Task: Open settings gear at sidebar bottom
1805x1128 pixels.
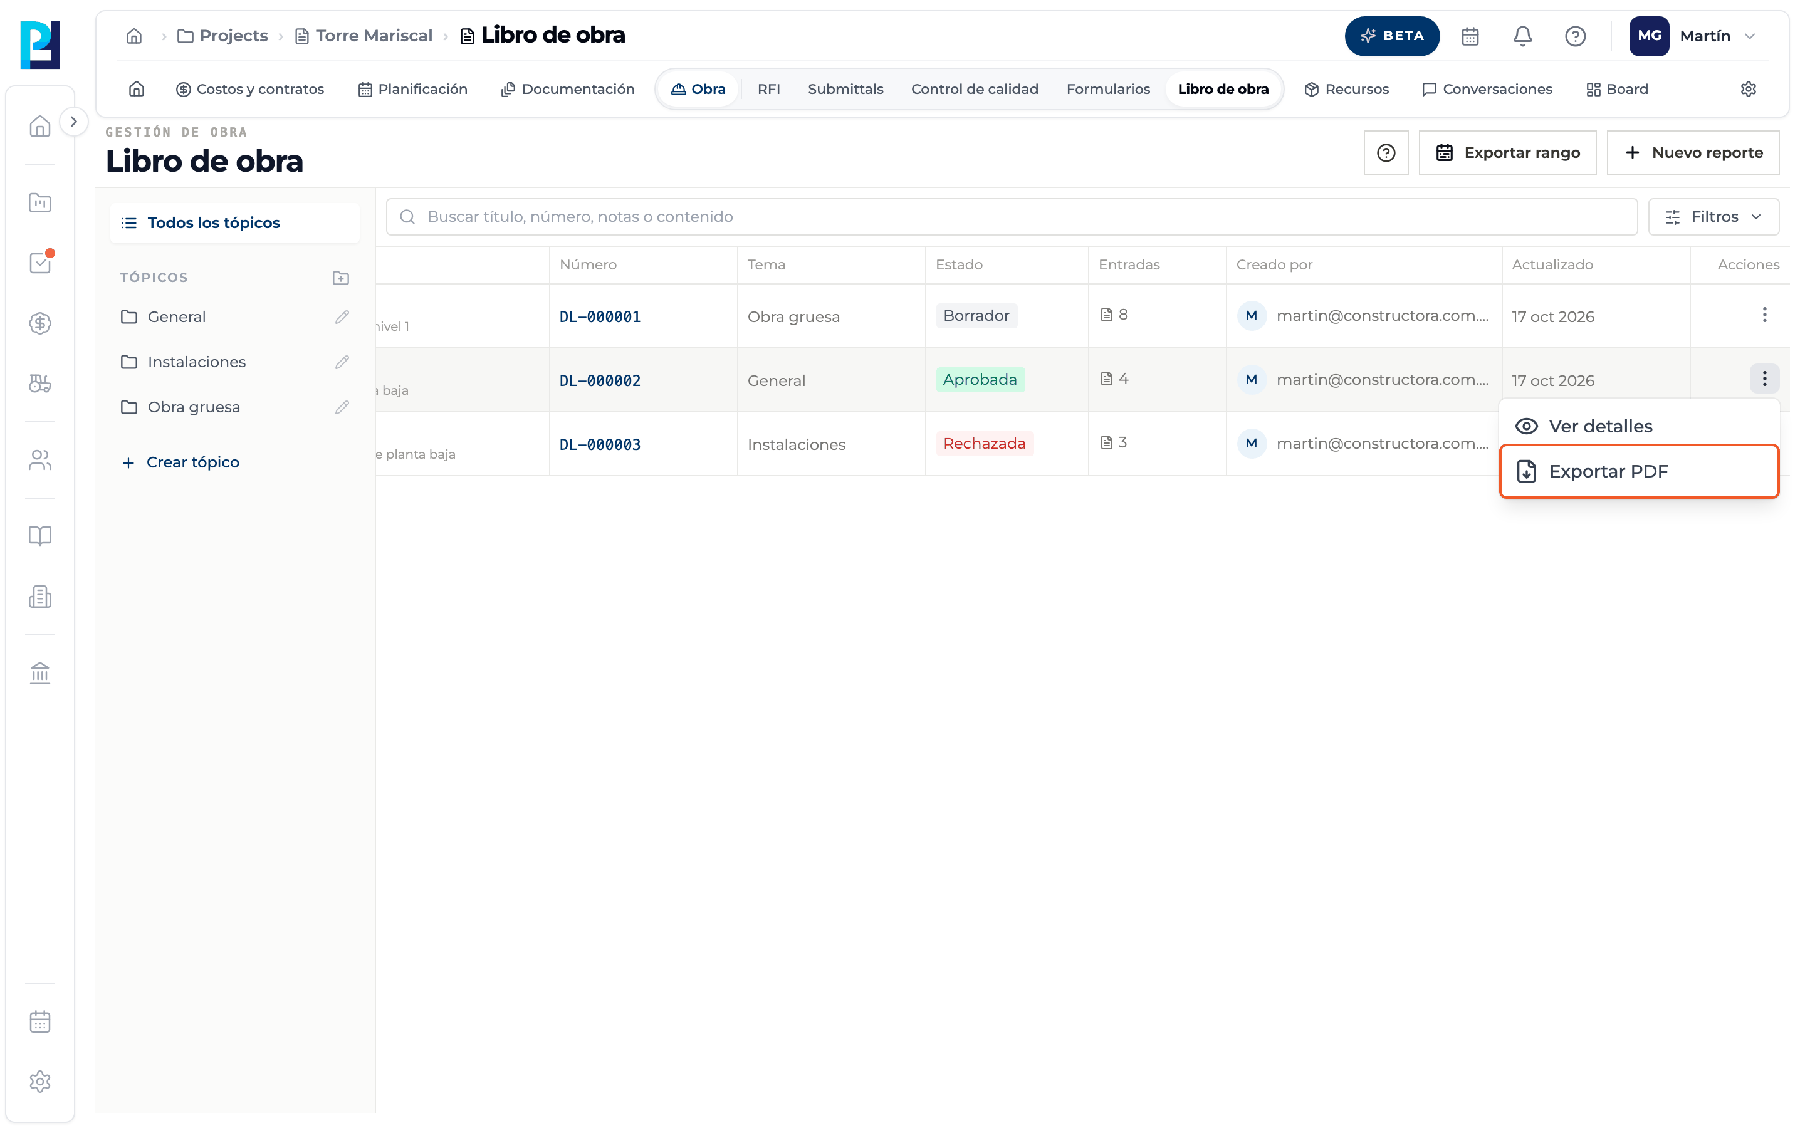Action: click(x=40, y=1082)
